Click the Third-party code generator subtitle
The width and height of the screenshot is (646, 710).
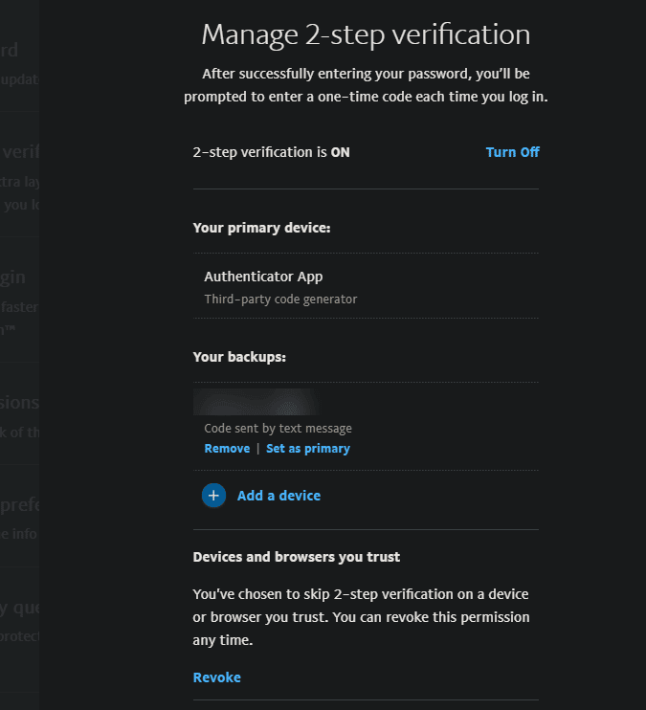pos(280,300)
